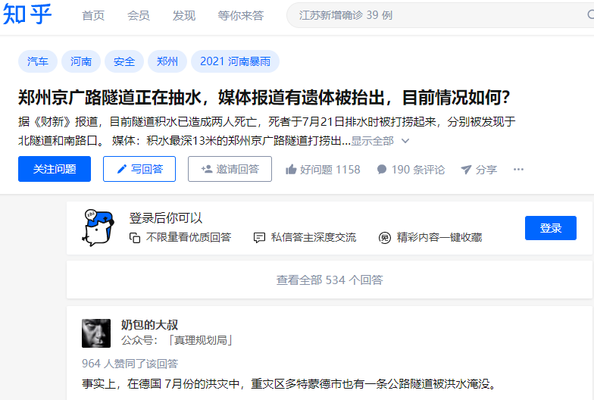
Task: Click the paper-plane share icon
Action: click(466, 170)
